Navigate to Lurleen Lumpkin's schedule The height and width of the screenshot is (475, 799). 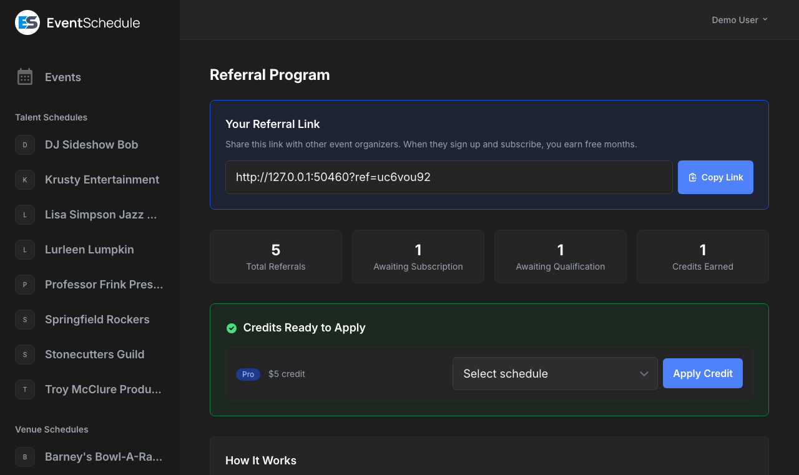coord(89,250)
